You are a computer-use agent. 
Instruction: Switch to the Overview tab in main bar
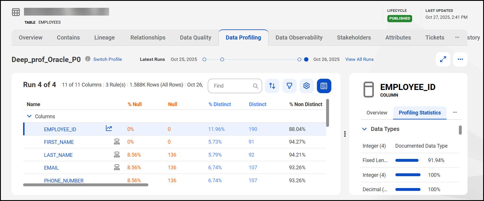(x=31, y=37)
